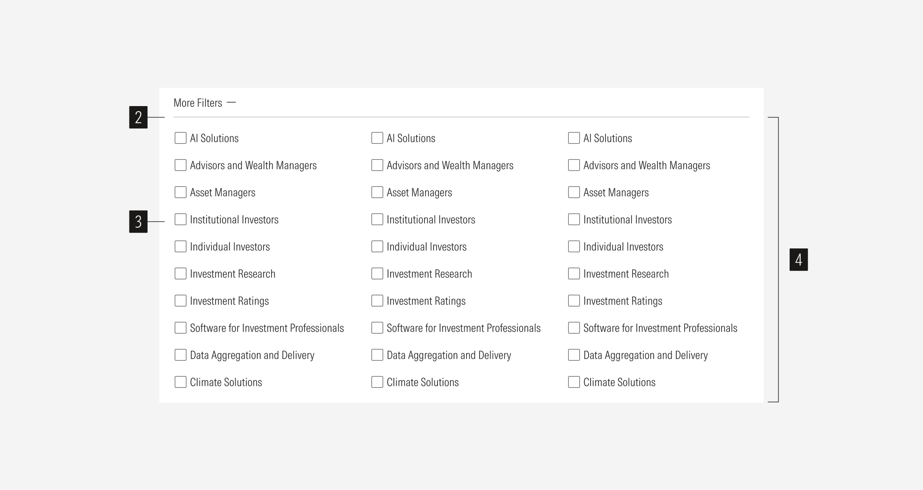Tick Asset Managers in the left column

(x=181, y=192)
